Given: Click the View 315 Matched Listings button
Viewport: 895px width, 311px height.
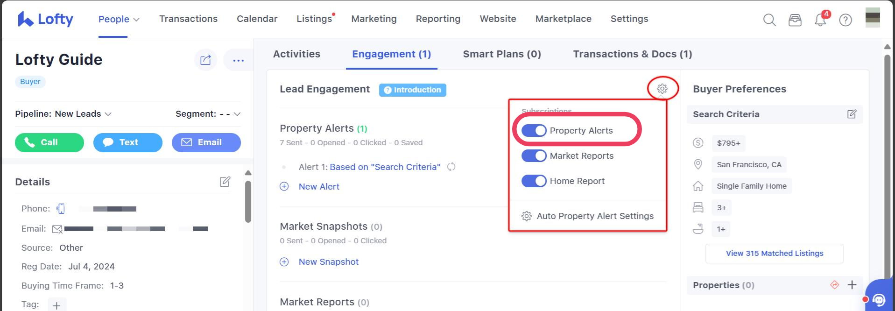Looking at the screenshot, I should tap(774, 254).
